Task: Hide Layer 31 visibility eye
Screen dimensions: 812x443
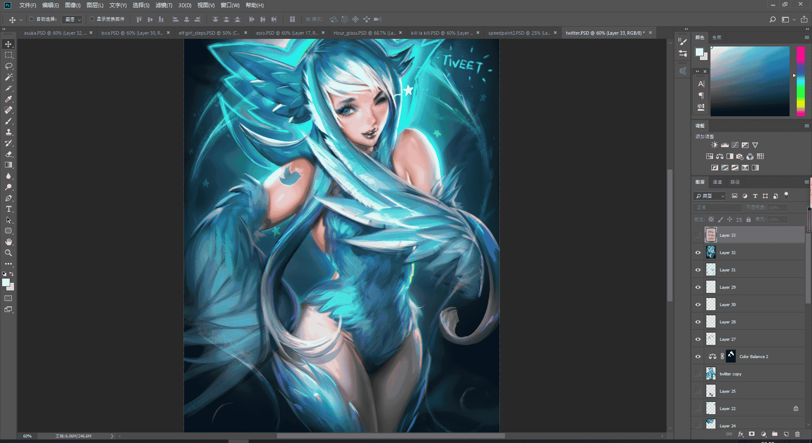Action: pyautogui.click(x=698, y=270)
